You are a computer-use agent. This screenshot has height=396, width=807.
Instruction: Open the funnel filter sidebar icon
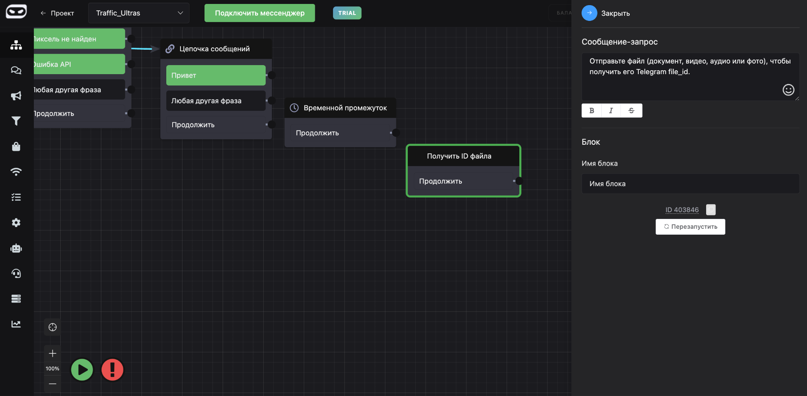(x=16, y=121)
